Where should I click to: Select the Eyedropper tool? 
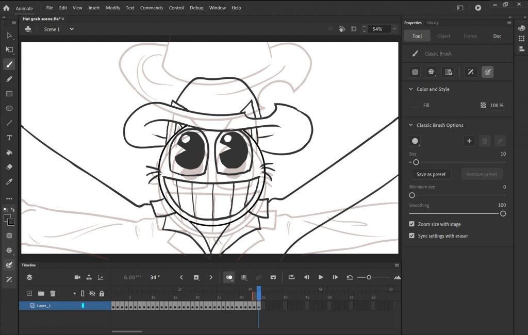coord(9,182)
